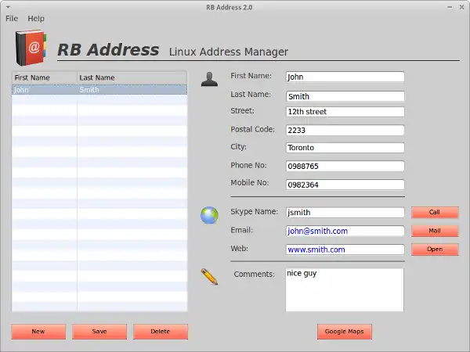Click the Postal Code label
The height and width of the screenshot is (352, 470).
point(252,129)
